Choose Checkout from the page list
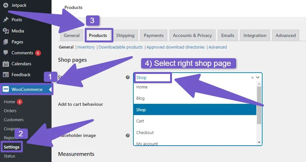The width and height of the screenshot is (306, 162). click(195, 132)
